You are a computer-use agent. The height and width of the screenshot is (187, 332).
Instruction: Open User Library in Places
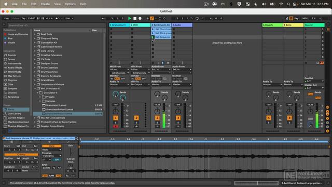14,114
